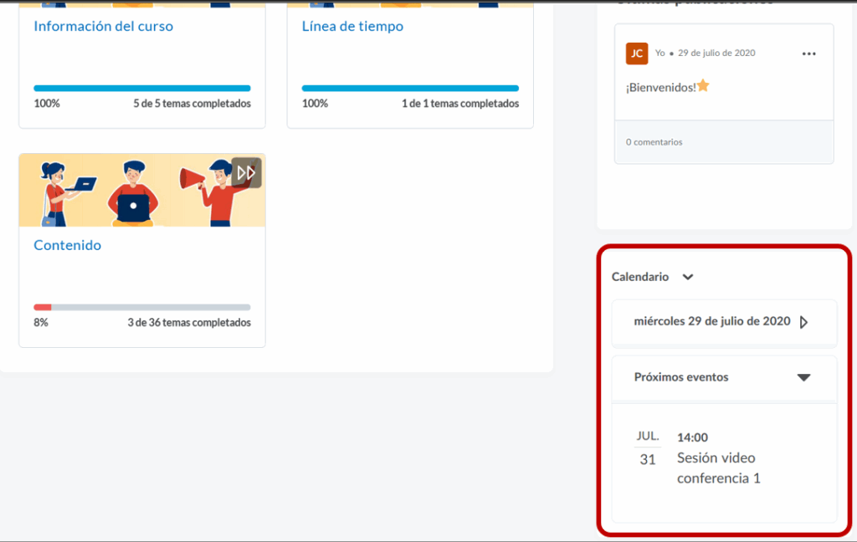The image size is (857, 542).
Task: Click the miércoles 29 de julio date
Action: click(x=711, y=321)
